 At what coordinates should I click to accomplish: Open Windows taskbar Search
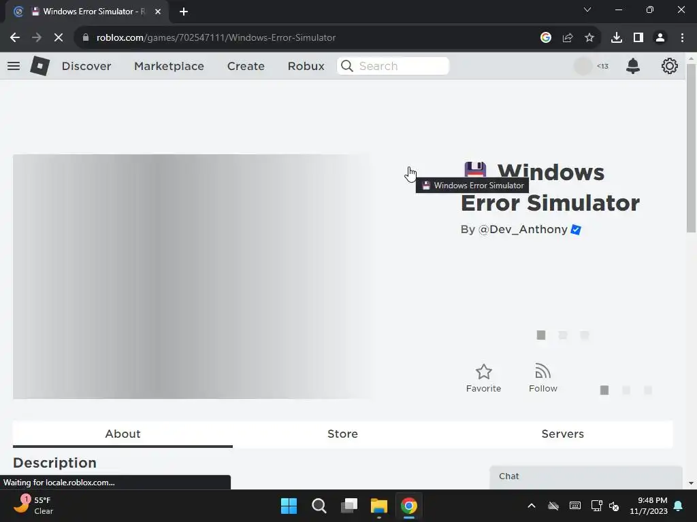pyautogui.click(x=319, y=506)
